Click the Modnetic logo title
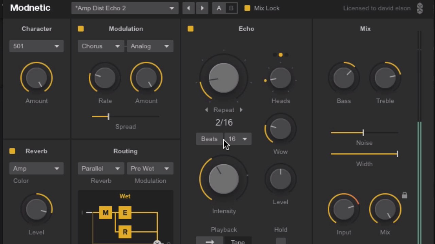Screen dimensions: 435x244 (x=30, y=8)
